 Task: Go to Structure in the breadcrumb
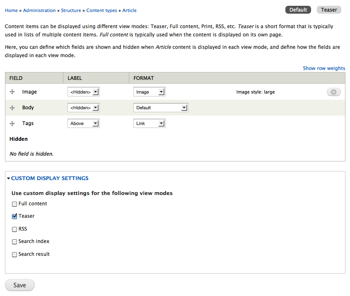click(71, 10)
